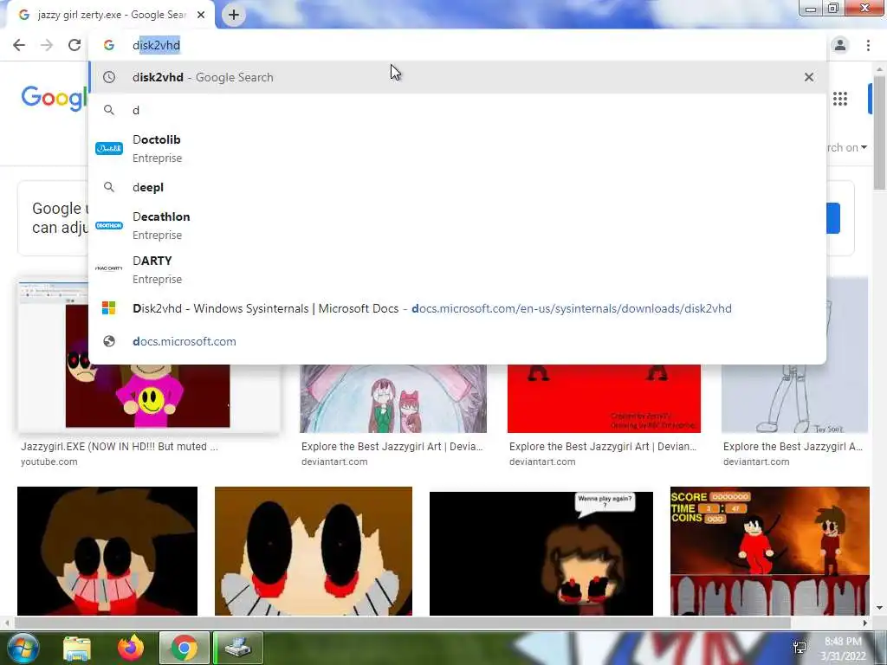This screenshot has width=887, height=665.
Task: Choose the deepl search suggestion
Action: (x=457, y=187)
